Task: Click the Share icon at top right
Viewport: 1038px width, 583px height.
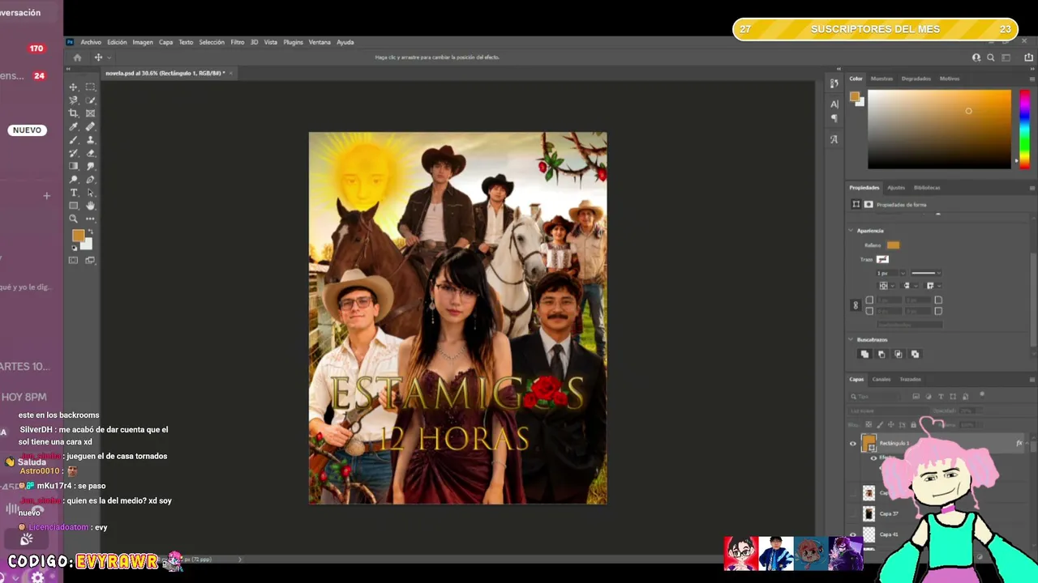Action: 1029,57
